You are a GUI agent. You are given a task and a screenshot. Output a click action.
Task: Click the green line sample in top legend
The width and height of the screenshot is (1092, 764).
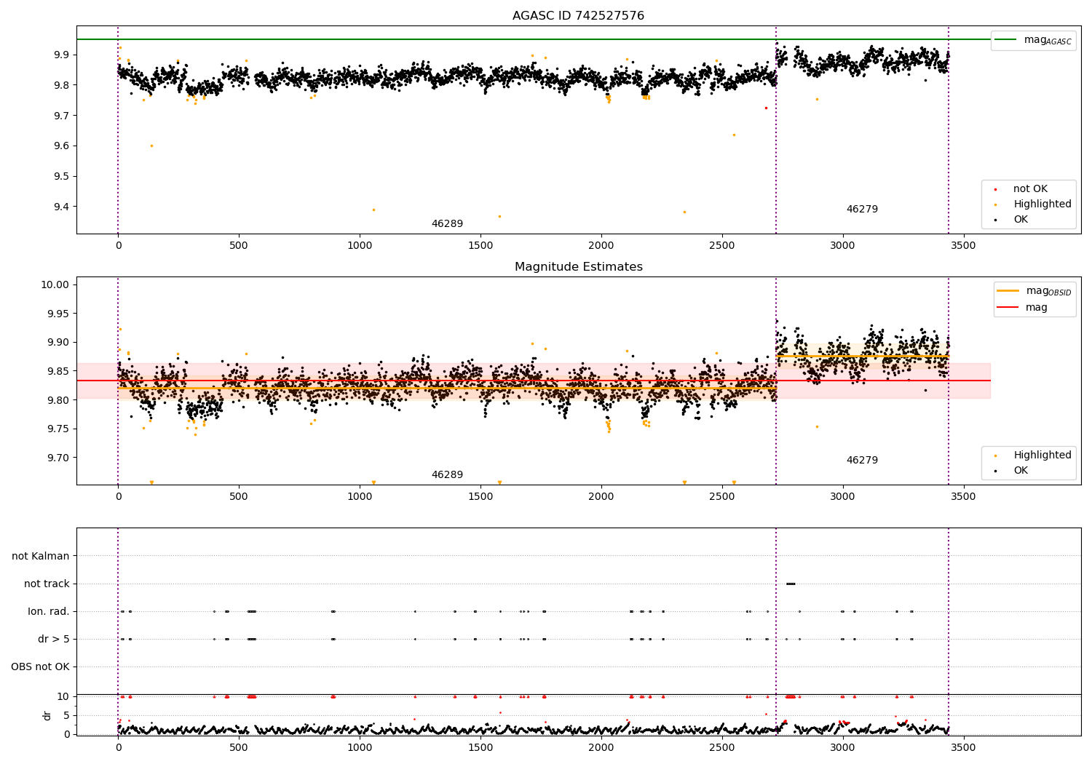[x=1006, y=40]
